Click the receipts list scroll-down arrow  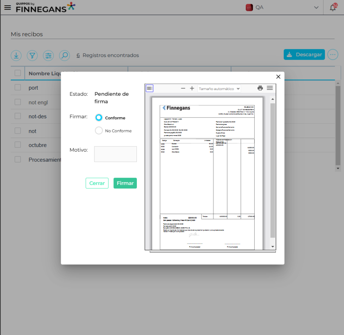click(338, 169)
